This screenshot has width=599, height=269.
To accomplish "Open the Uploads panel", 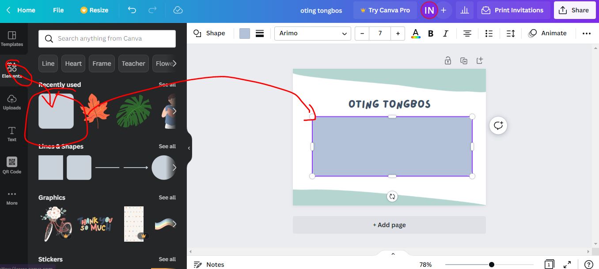I will pos(12,101).
